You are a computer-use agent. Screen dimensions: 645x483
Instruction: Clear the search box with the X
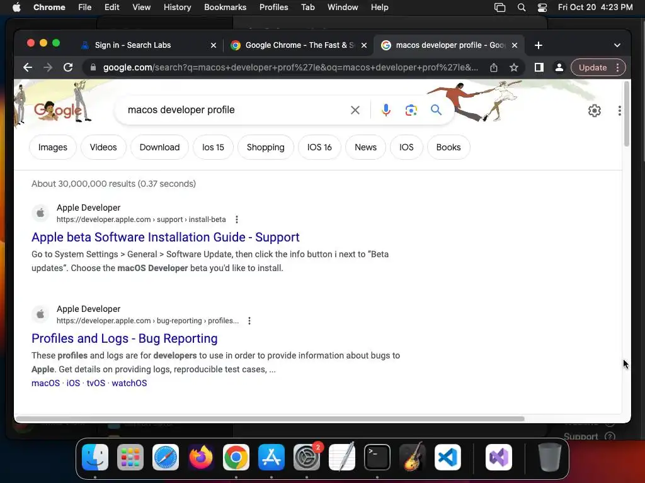coord(355,110)
